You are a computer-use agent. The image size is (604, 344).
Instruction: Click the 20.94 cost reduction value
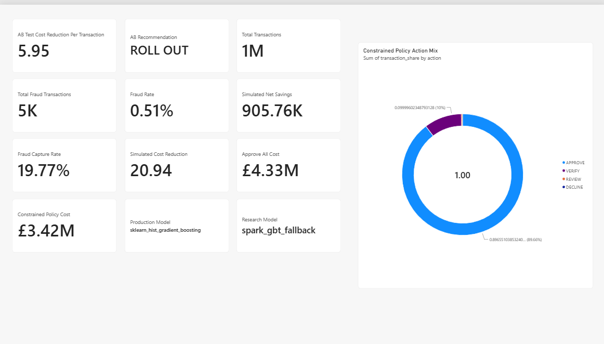pos(151,170)
